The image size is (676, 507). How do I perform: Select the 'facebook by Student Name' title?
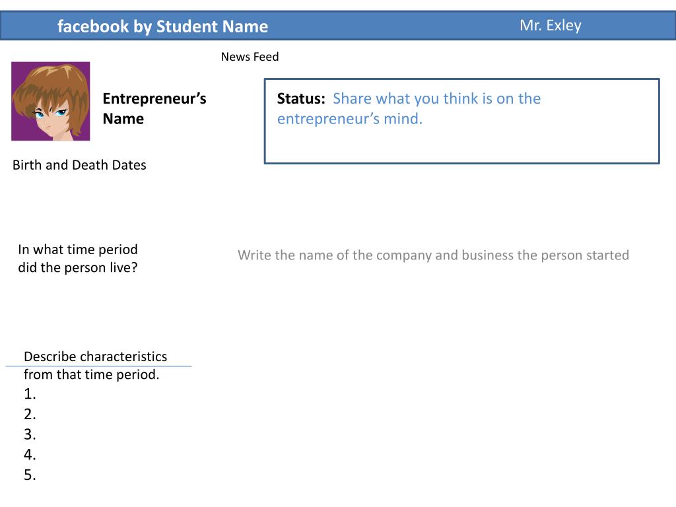point(163,26)
